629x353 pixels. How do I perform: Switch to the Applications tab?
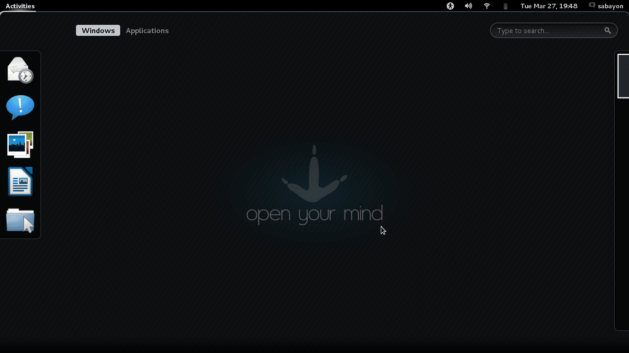[x=147, y=30]
